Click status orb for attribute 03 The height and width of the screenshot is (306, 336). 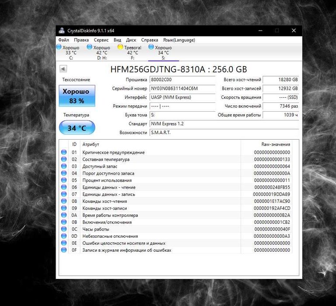64,166
